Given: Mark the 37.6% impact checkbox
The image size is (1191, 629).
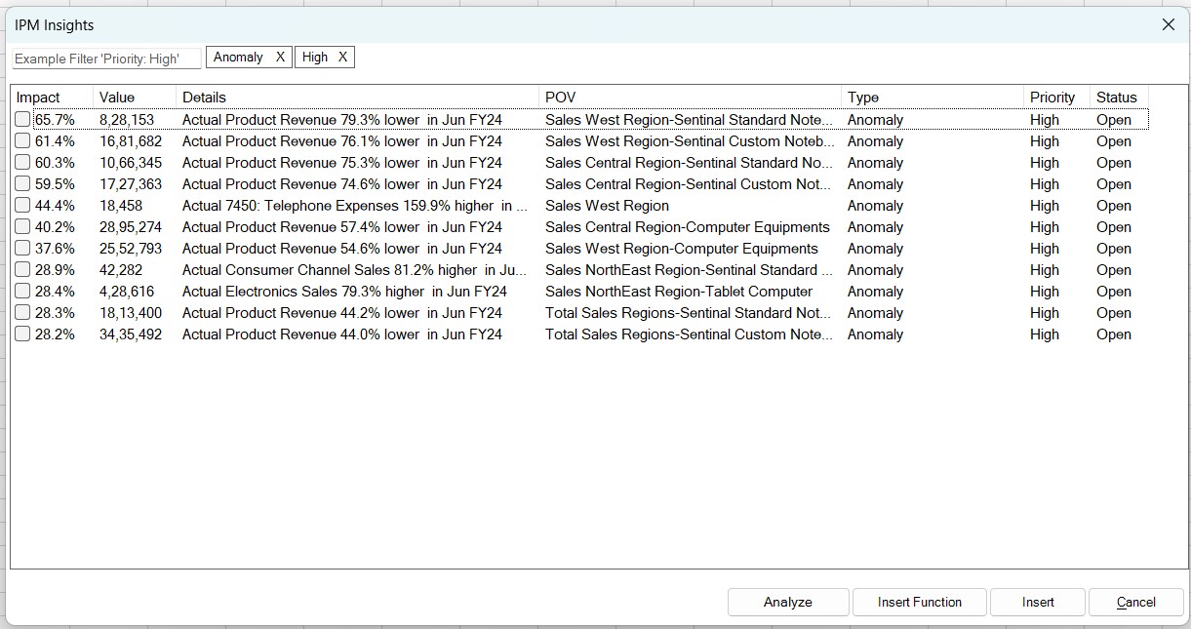Looking at the screenshot, I should [x=22, y=248].
